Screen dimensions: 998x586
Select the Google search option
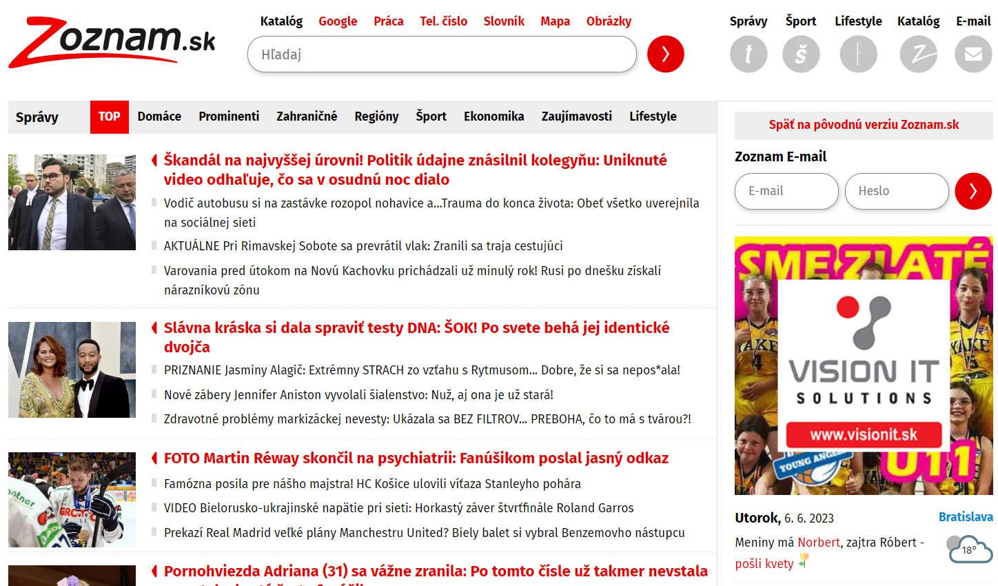click(x=338, y=21)
